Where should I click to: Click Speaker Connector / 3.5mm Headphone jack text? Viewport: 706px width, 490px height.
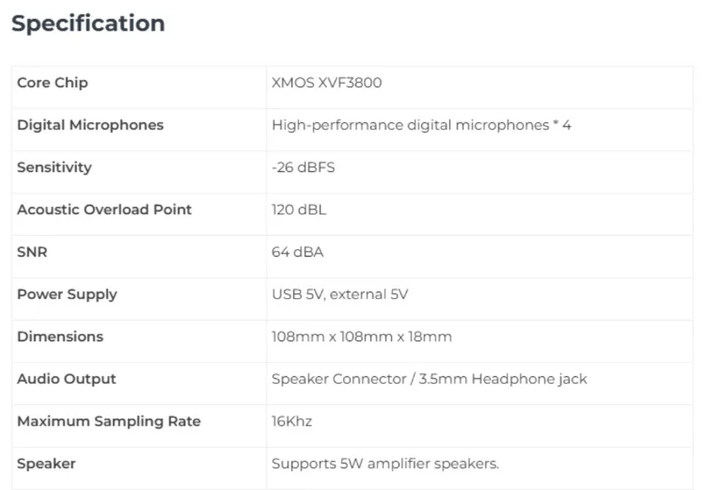[429, 380]
